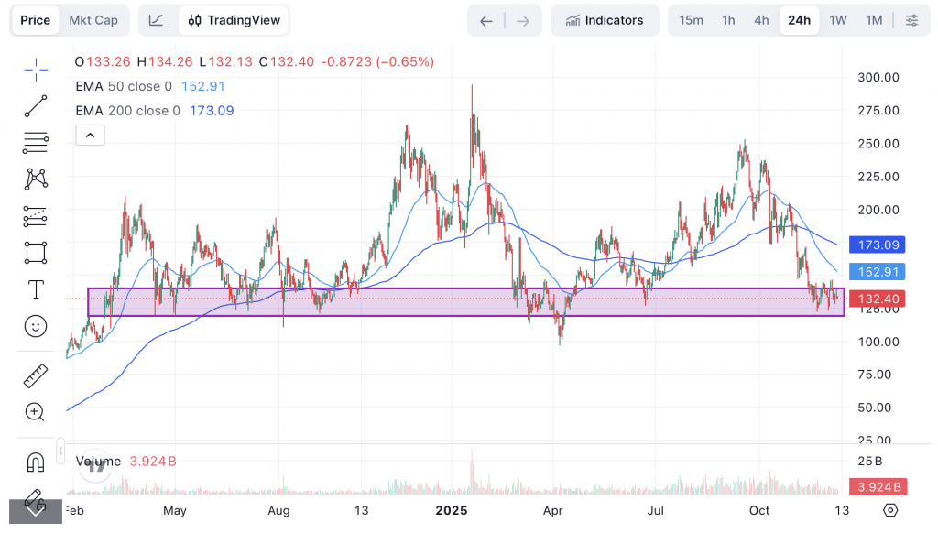This screenshot has width=938, height=533.
Task: Switch to Mkt Cap tab
Action: [x=93, y=20]
